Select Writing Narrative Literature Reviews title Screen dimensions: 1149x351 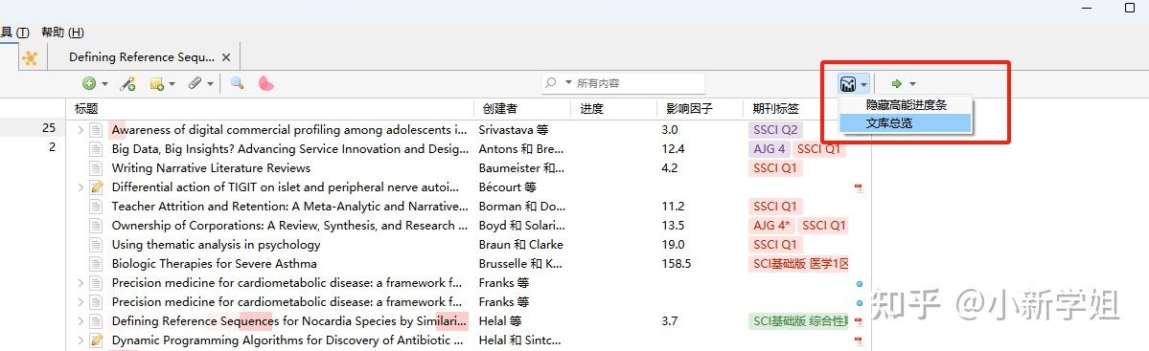click(x=211, y=168)
